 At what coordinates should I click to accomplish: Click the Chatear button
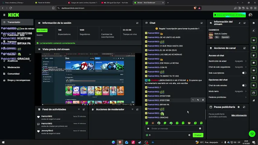pyautogui.click(x=198, y=135)
